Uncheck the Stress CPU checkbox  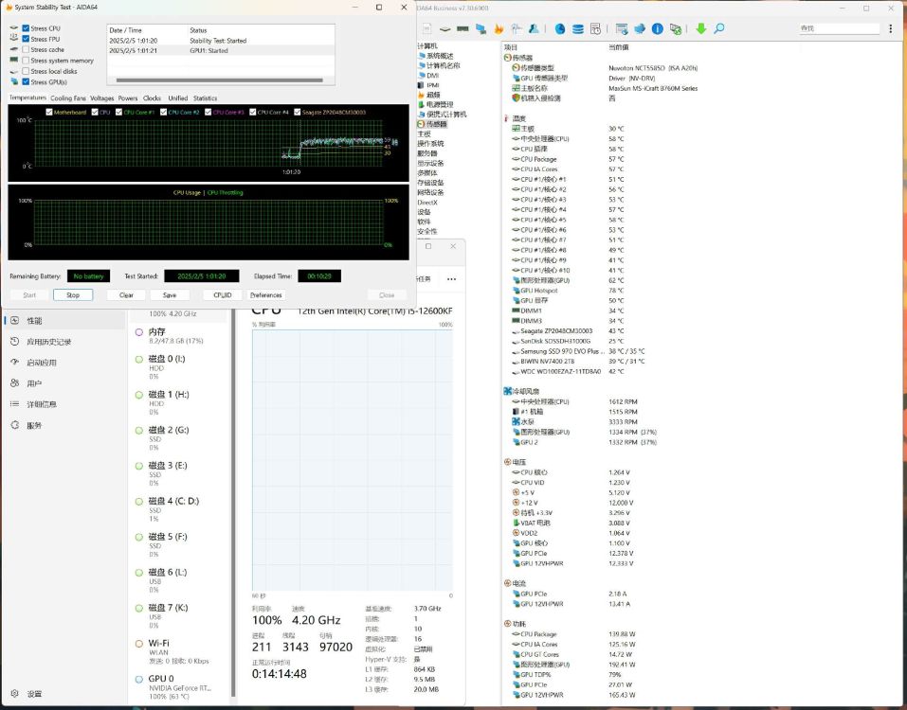click(x=26, y=28)
